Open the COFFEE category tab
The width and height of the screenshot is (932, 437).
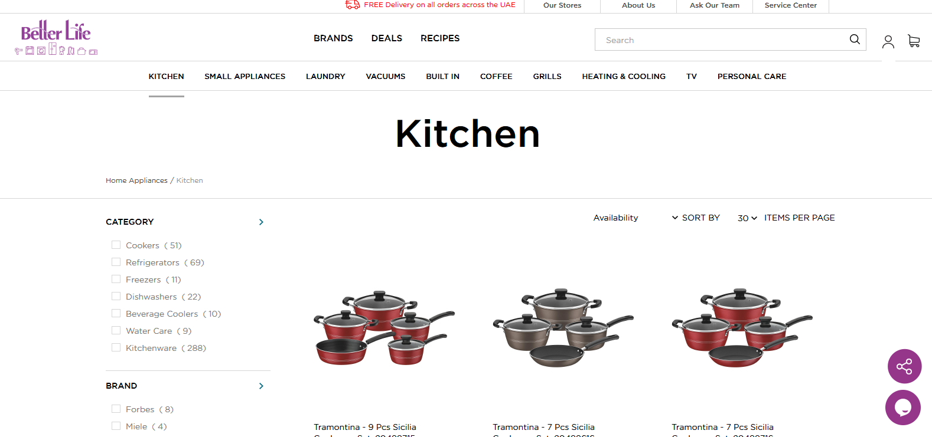tap(496, 76)
